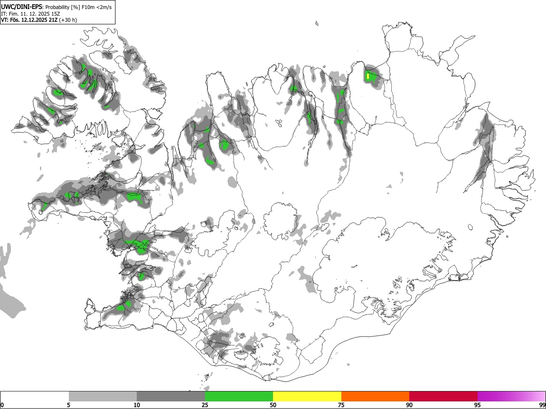Image resolution: width=546 pixels, height=409 pixels.
Task: Click the legend tick label '90'
Action: point(409,405)
